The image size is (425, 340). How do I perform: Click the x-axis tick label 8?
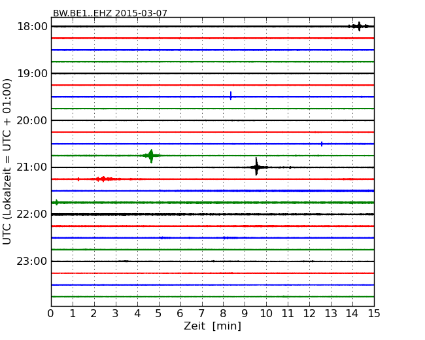click(223, 313)
